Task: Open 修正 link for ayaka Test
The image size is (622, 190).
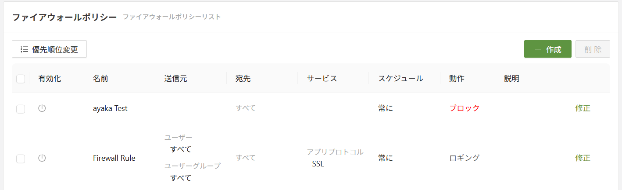Action: pos(583,108)
